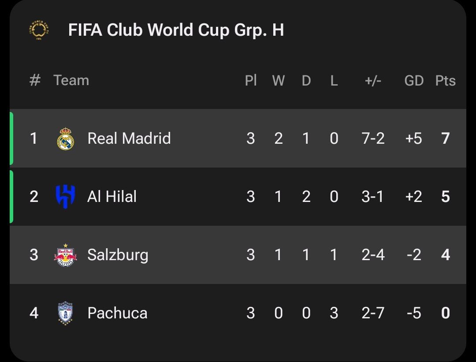The width and height of the screenshot is (476, 362).
Task: Click Real Madrid's 7 points value
Action: tap(445, 138)
